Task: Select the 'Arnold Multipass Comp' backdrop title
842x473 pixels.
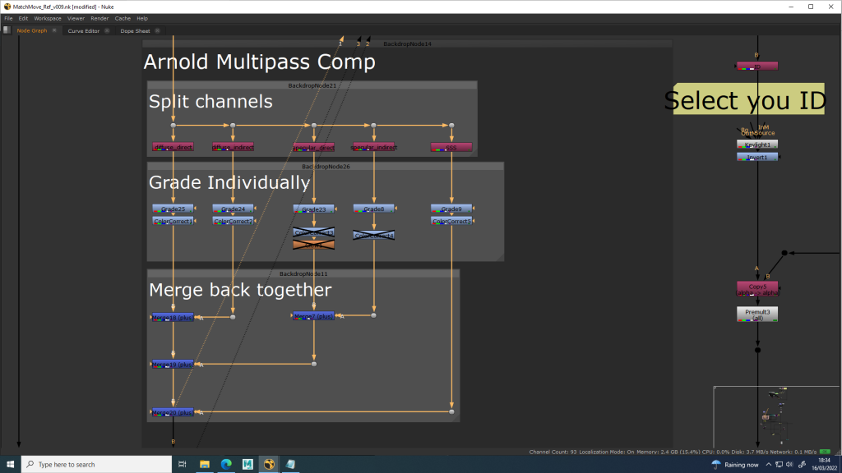Action: pos(259,62)
